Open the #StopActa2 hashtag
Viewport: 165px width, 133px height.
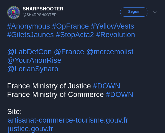point(75,35)
